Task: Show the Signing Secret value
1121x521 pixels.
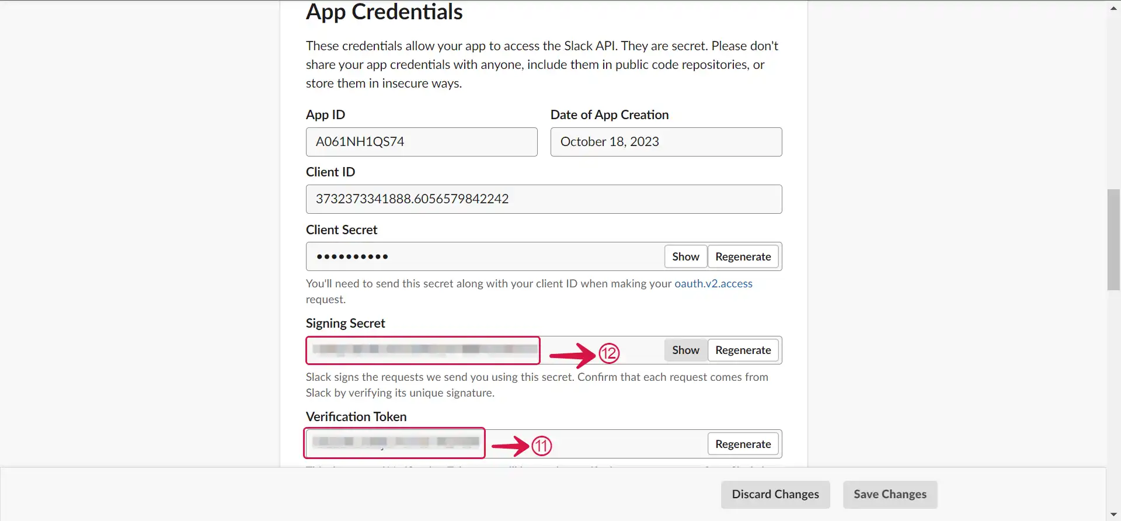Action: pyautogui.click(x=685, y=350)
